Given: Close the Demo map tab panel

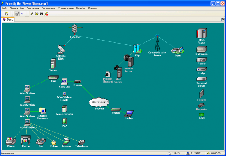Looking at the screenshot, I should coord(223,19).
